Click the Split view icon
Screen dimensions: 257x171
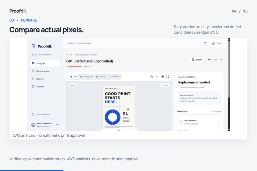coord(71,76)
